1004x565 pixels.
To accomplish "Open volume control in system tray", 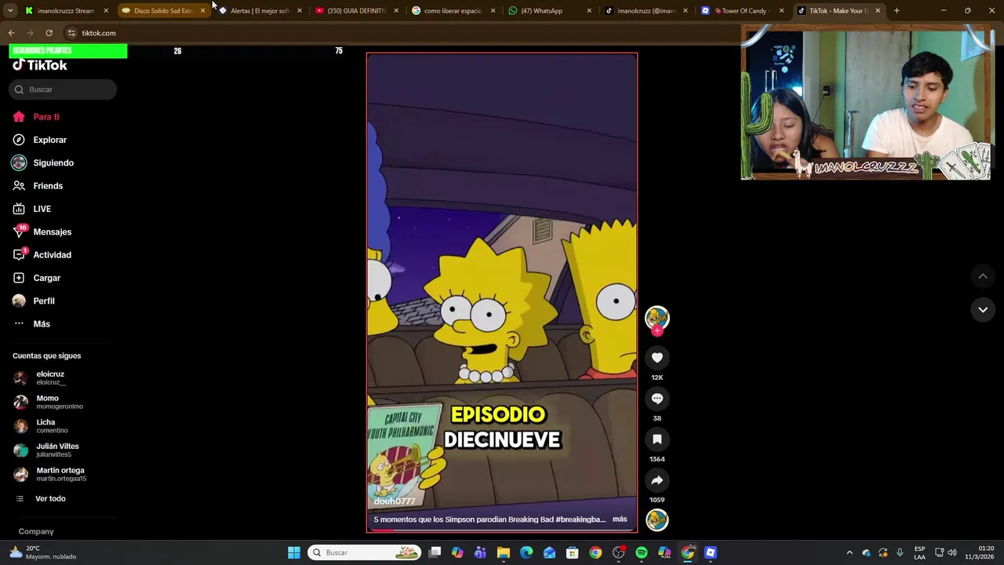I will pyautogui.click(x=952, y=552).
